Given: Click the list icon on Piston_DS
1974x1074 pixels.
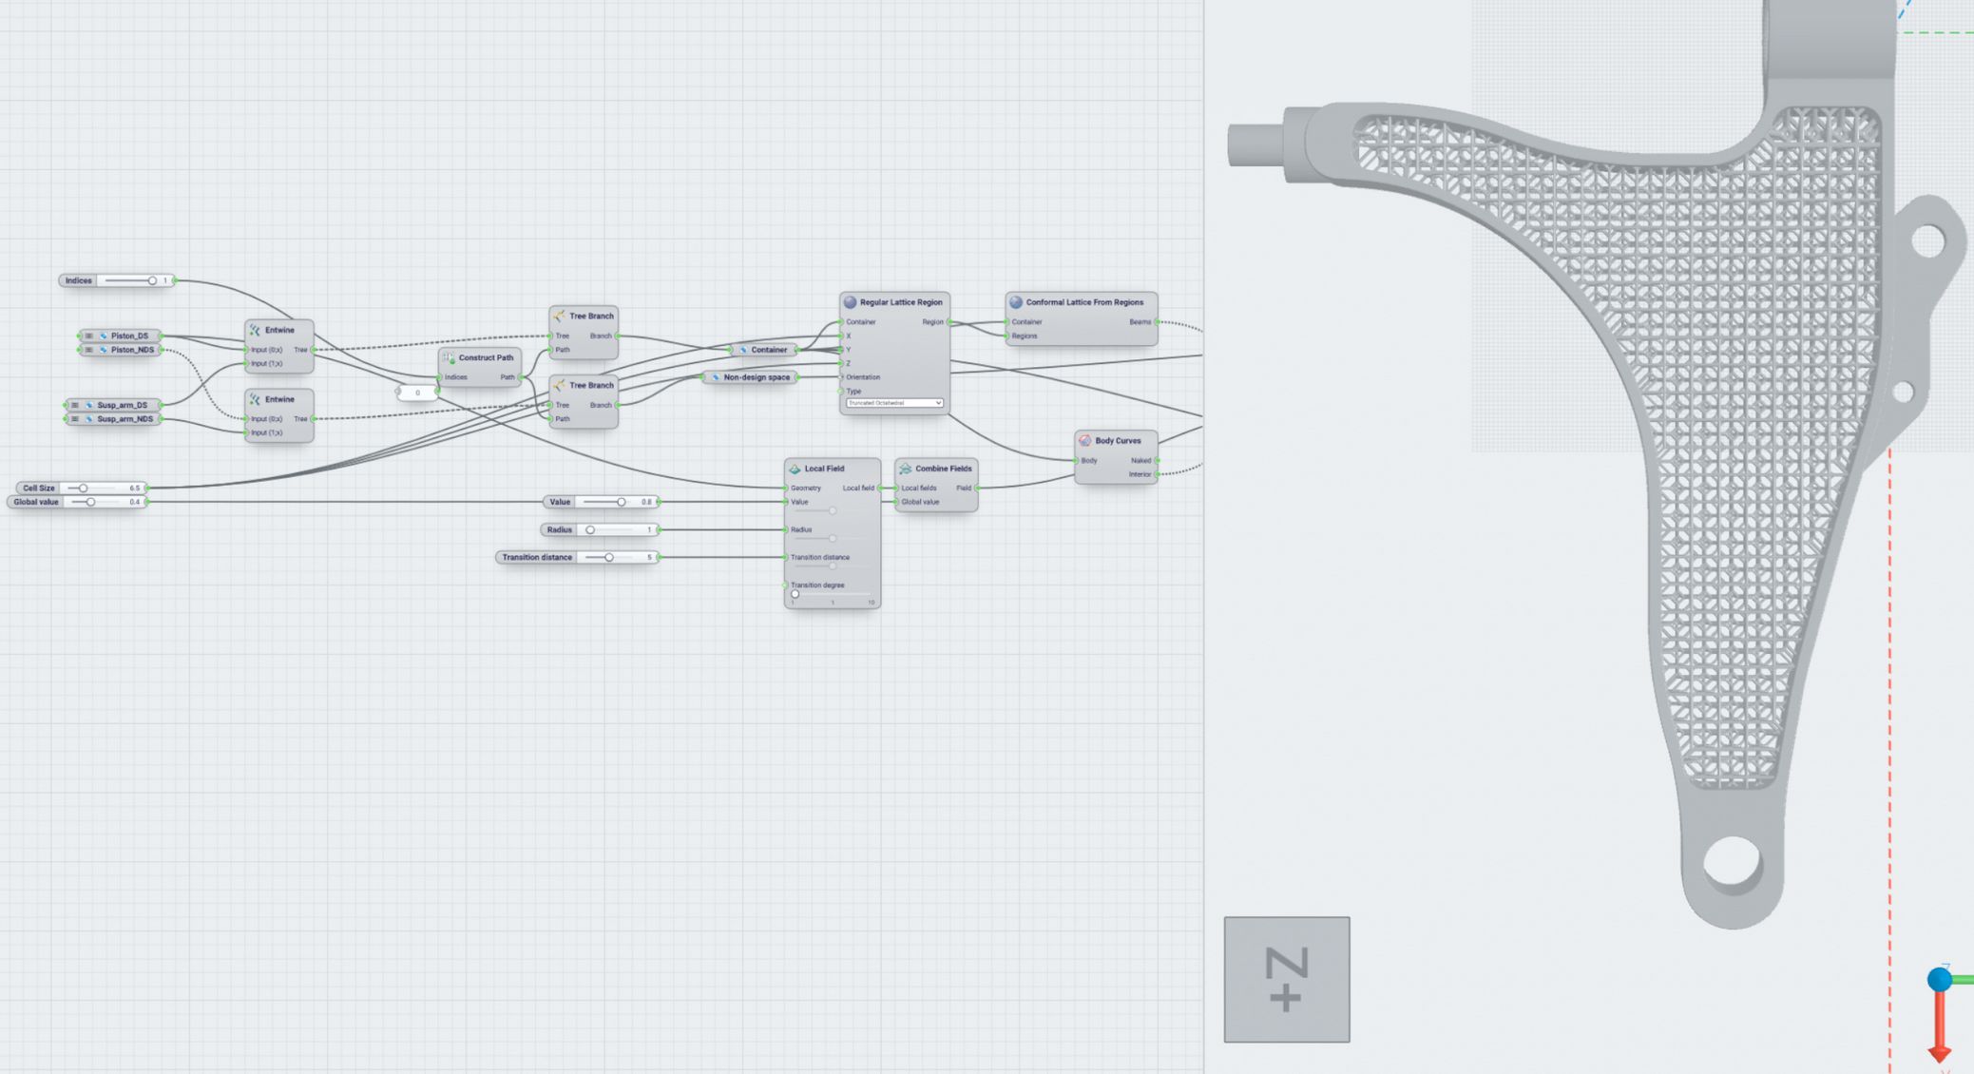Looking at the screenshot, I should pos(89,336).
